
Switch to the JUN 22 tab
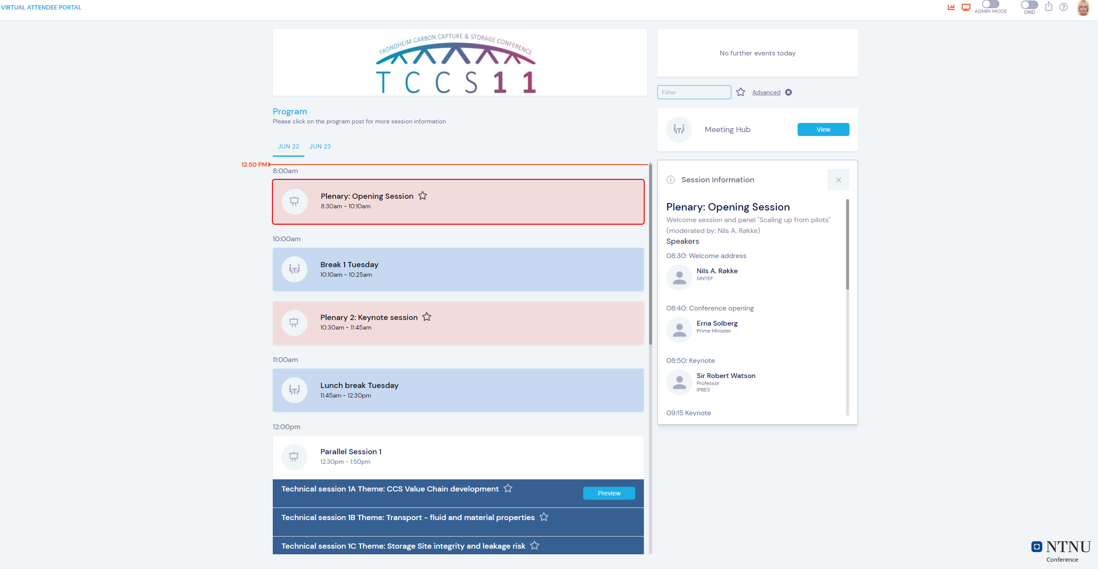pos(288,146)
